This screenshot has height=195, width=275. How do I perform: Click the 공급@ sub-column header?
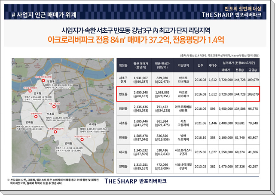pos(253,70)
